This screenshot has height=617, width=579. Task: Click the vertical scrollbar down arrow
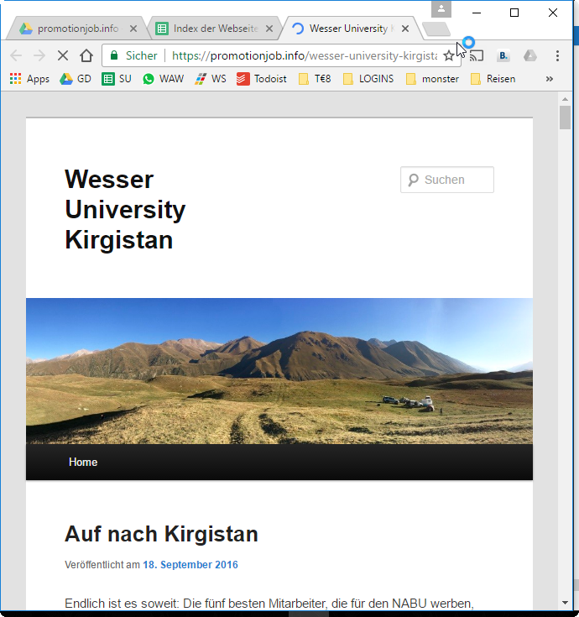pos(566,602)
